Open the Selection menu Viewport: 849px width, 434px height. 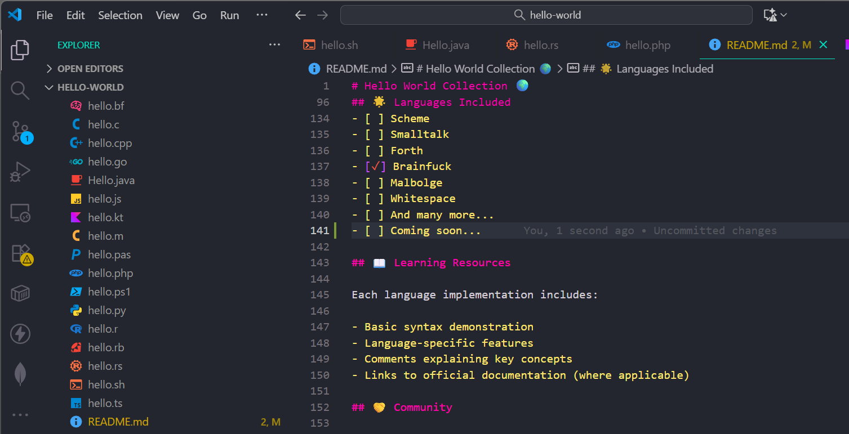pos(120,15)
